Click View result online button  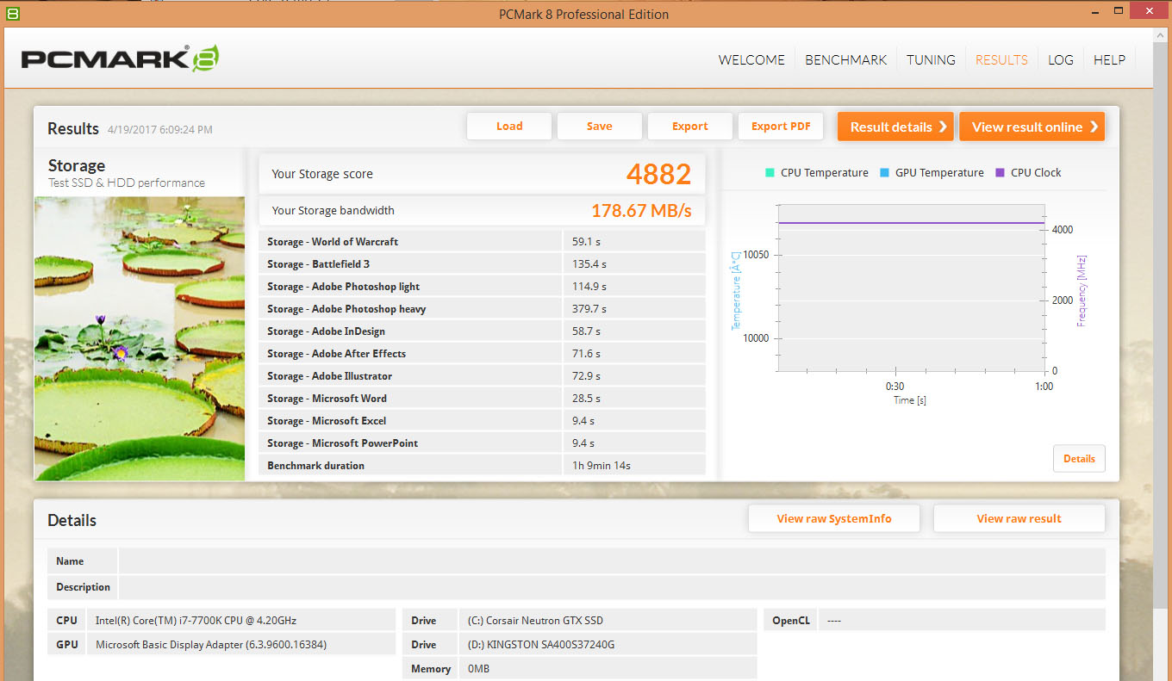pyautogui.click(x=1032, y=127)
